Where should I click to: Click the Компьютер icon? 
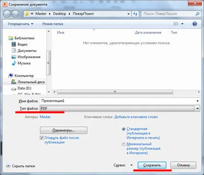[x=11, y=76]
